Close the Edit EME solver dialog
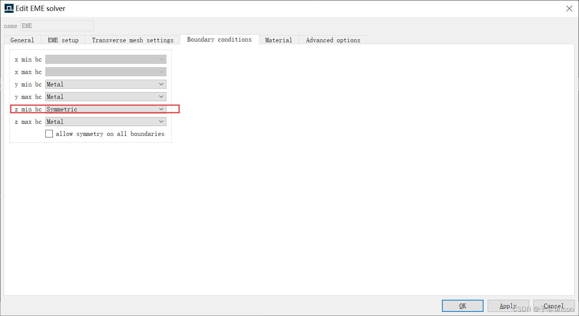 click(569, 8)
